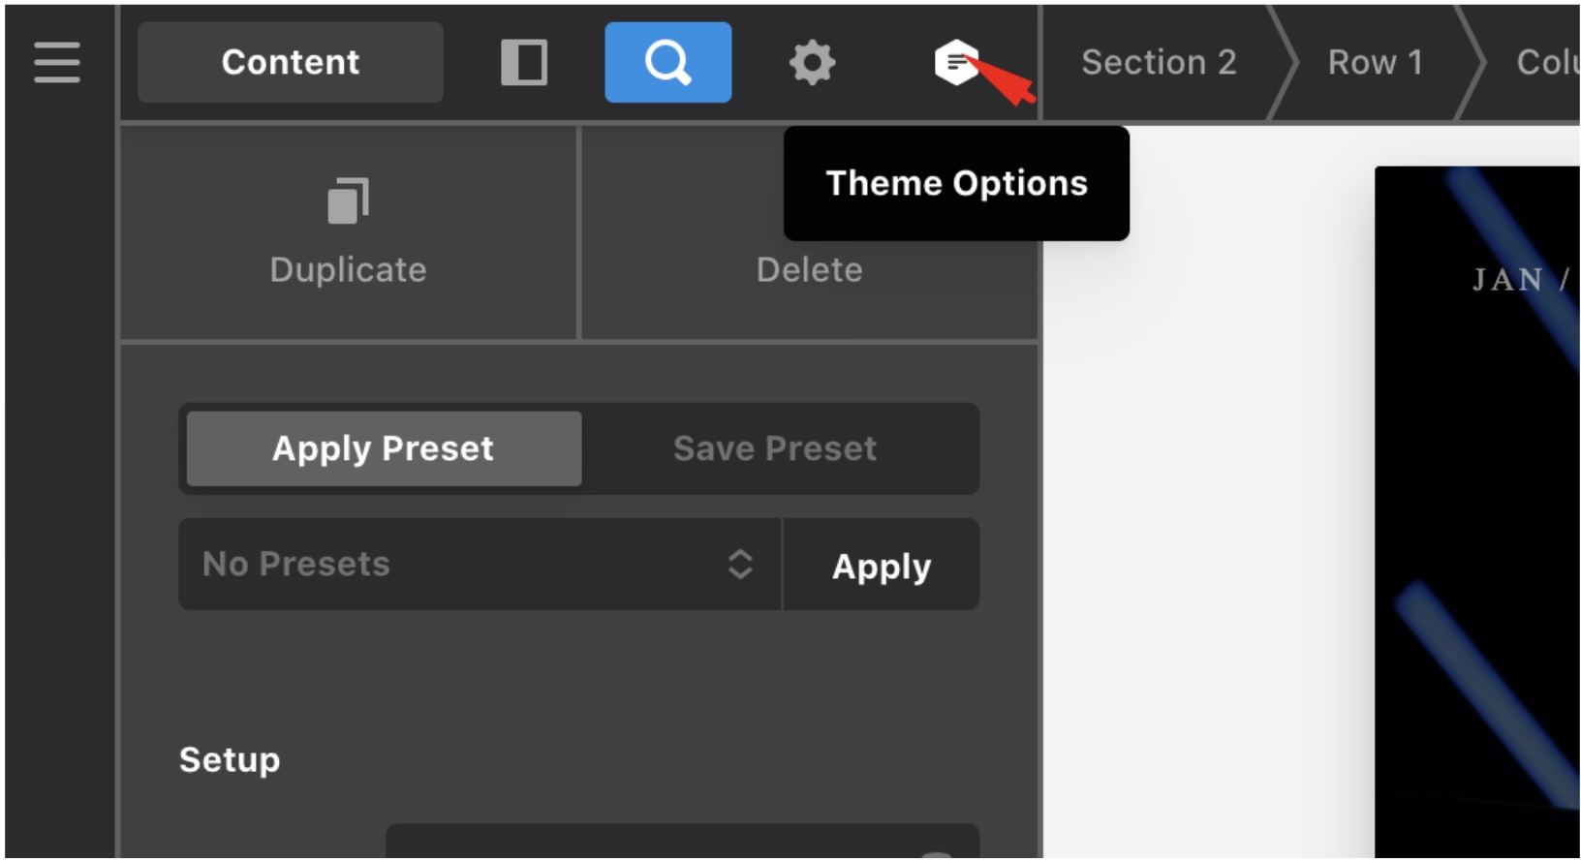1581x862 pixels.
Task: Click Apply next to the presets dropdown
Action: coord(882,565)
